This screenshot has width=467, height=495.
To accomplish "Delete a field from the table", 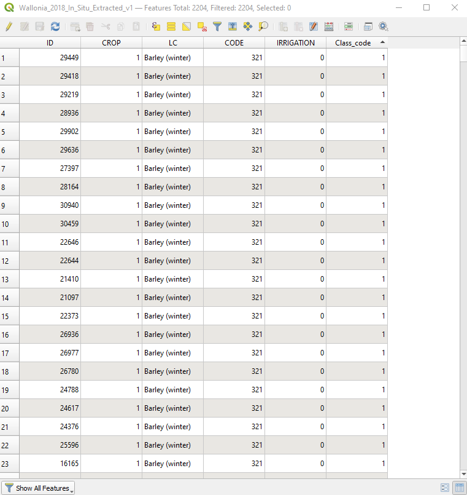I will [298, 26].
